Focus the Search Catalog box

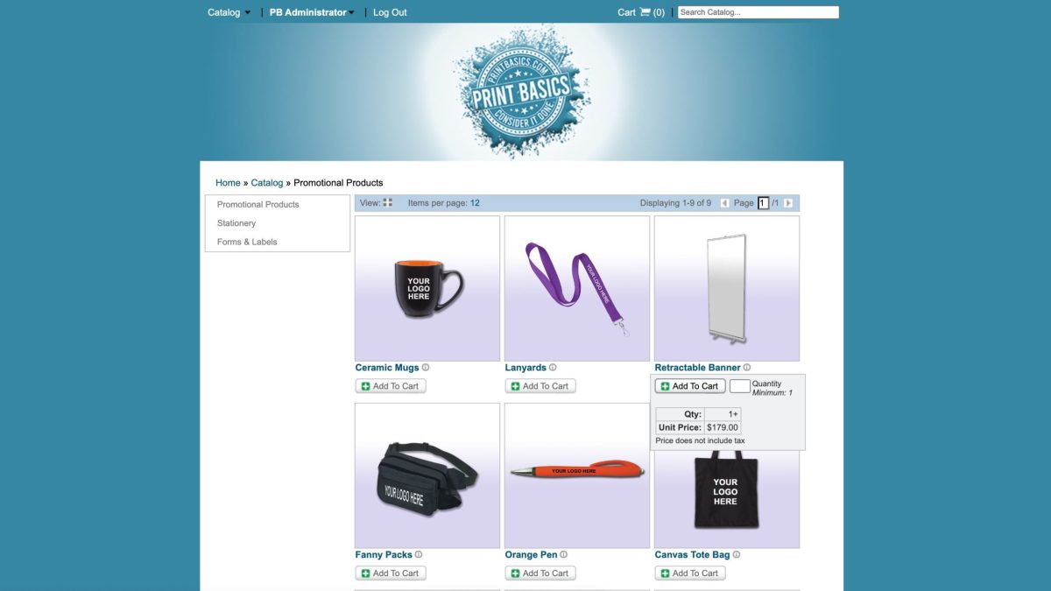(x=758, y=12)
